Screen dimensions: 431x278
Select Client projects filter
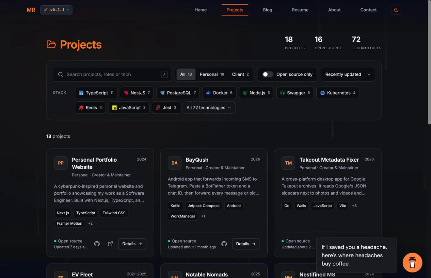click(240, 74)
